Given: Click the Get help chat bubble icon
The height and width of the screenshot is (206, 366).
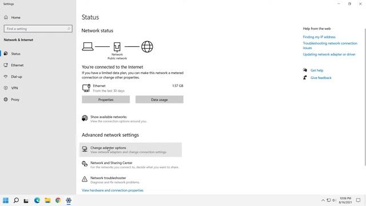Looking at the screenshot, I should [x=305, y=70].
